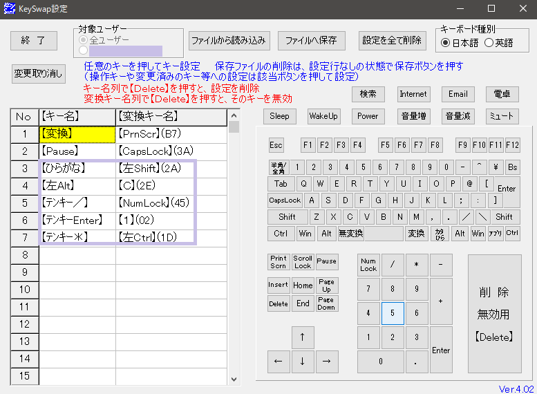Viewport: 537px width, 394px height.
Task: Select the 日本語 keyboard type
Action: pos(460,43)
